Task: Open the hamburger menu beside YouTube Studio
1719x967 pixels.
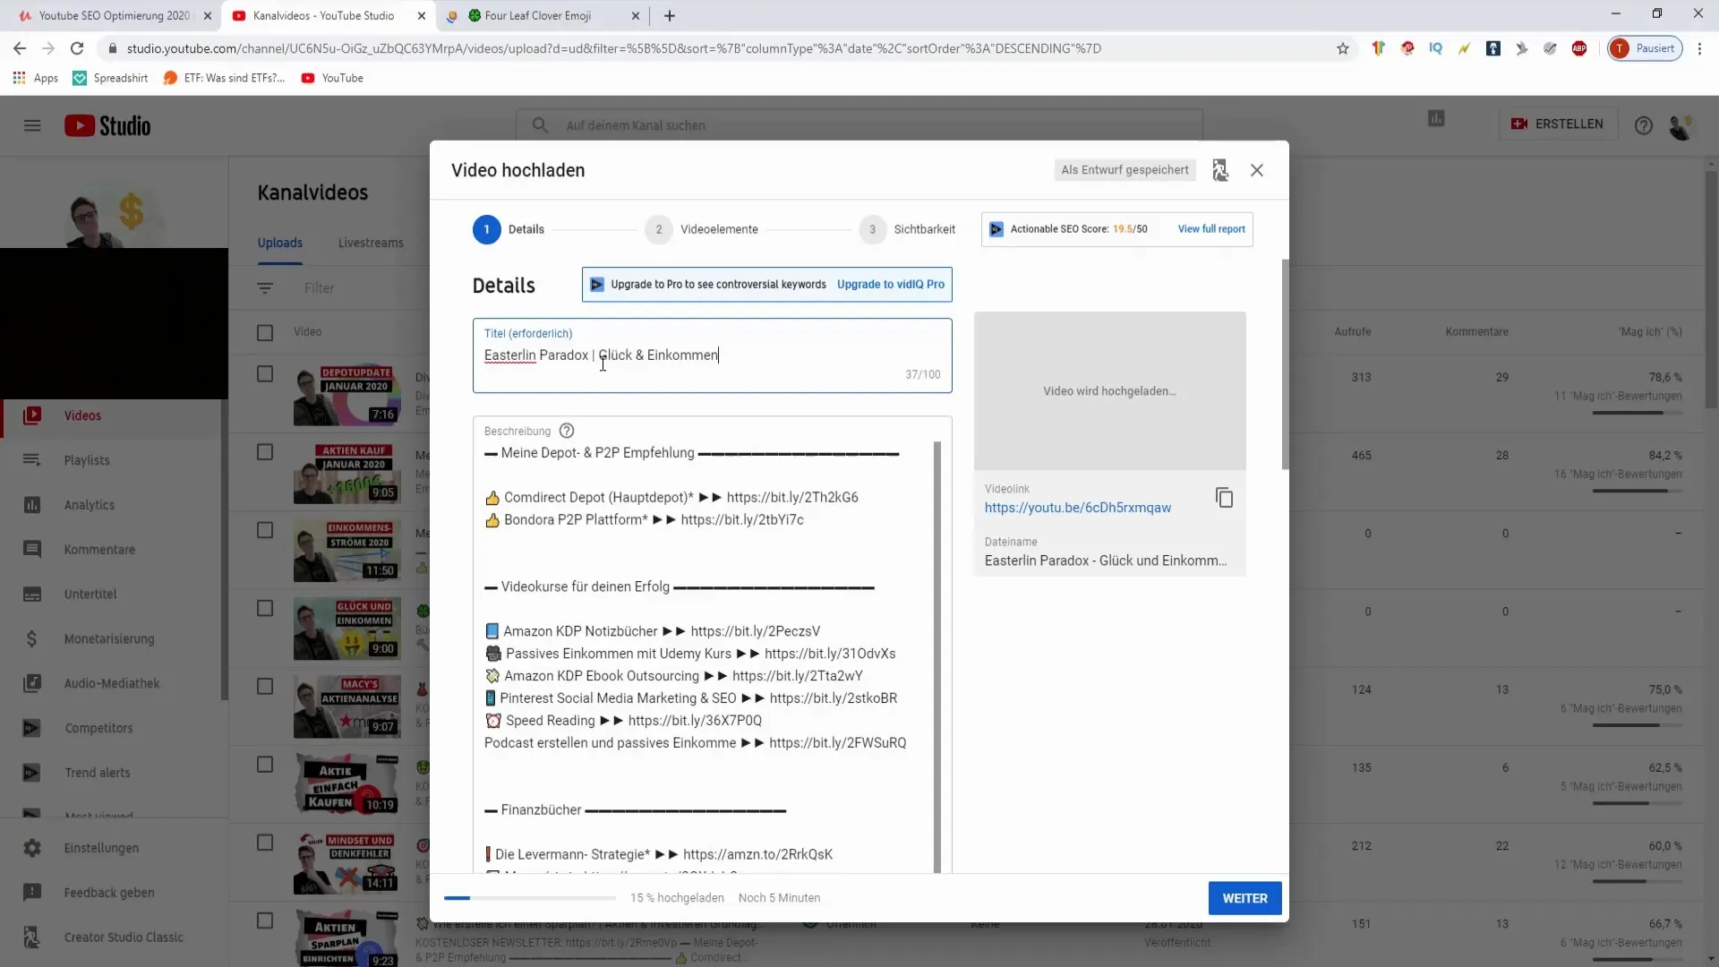Action: (x=32, y=125)
